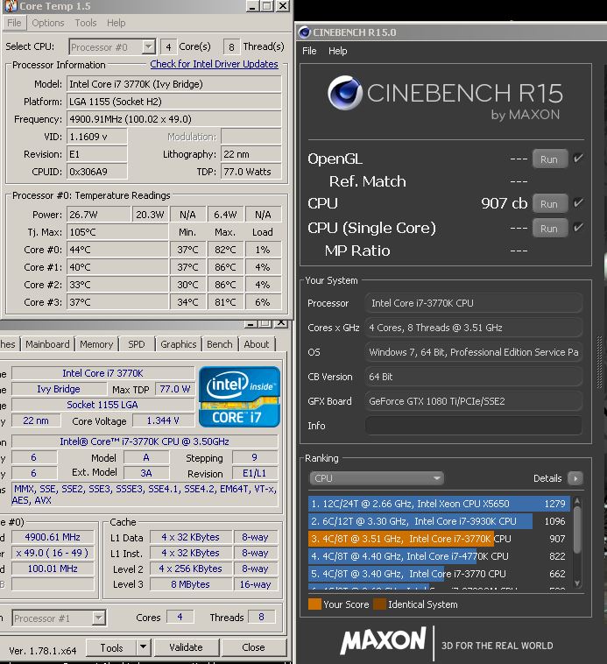Run the CPU (Single Core) benchmark
The image size is (607, 664).
549,229
